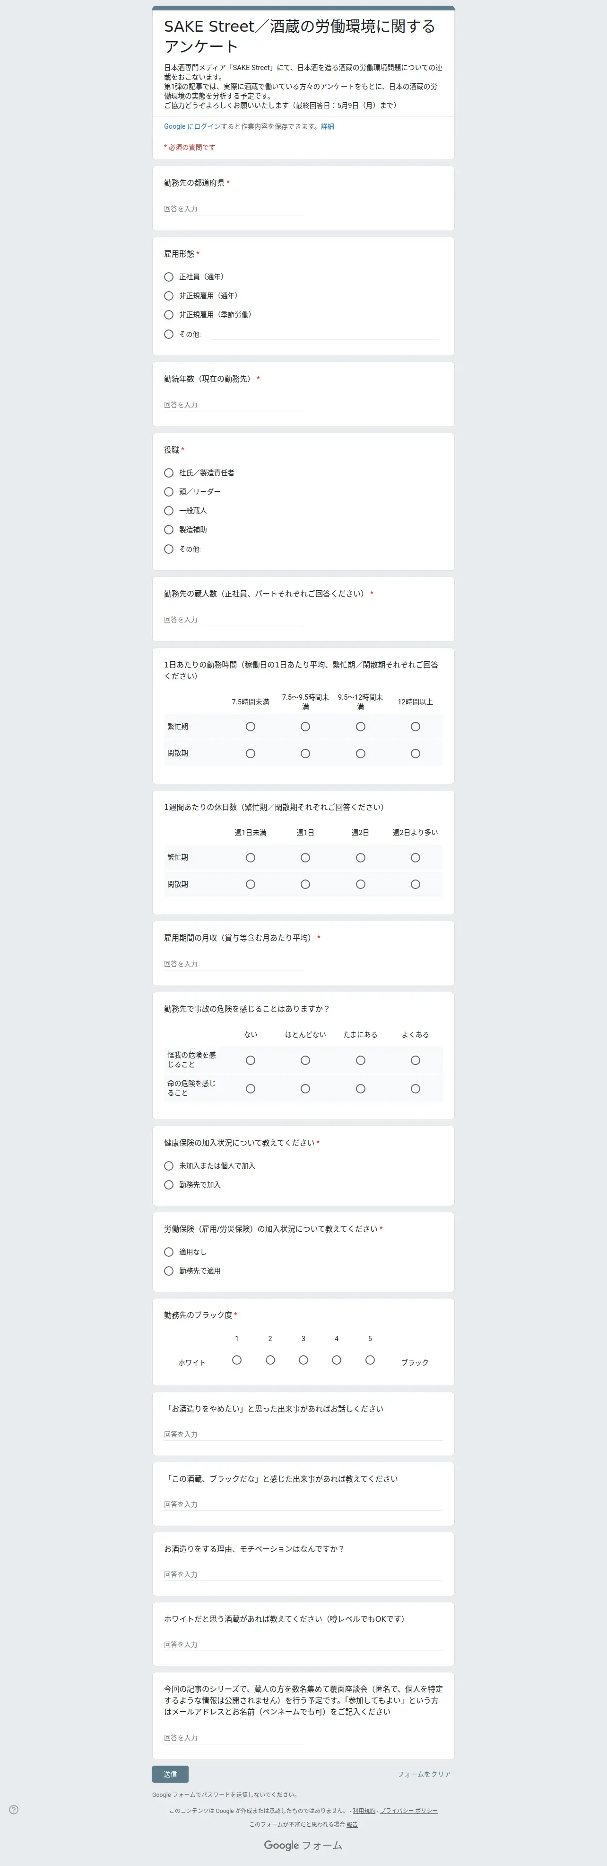The image size is (607, 1866).
Task: Click the 雇用期間の月収 answer field
Action: point(233,963)
